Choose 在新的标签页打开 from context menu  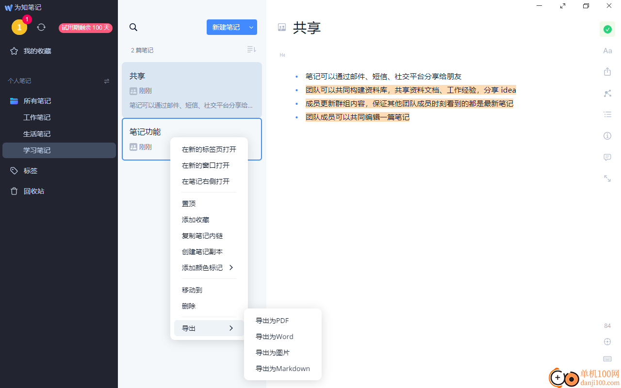[x=209, y=149]
